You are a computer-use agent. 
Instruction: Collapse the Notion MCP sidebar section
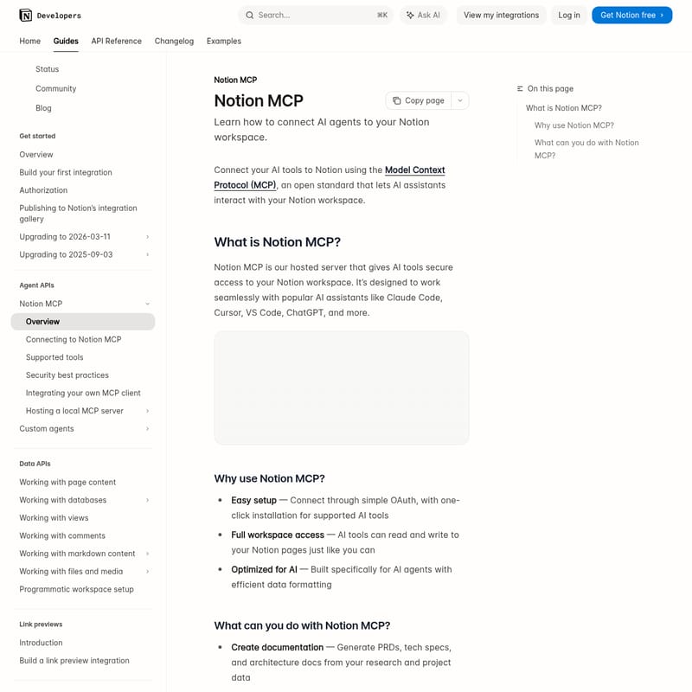pyautogui.click(x=148, y=304)
